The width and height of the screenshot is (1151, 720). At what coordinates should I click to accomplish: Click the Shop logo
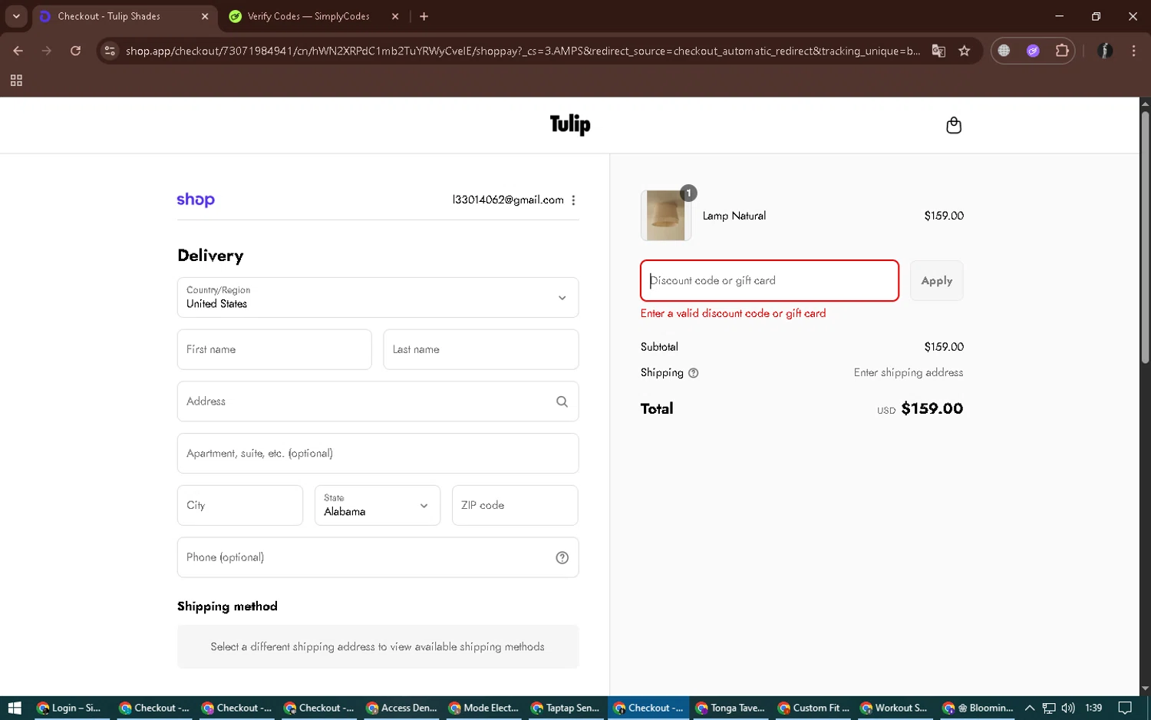(x=196, y=200)
